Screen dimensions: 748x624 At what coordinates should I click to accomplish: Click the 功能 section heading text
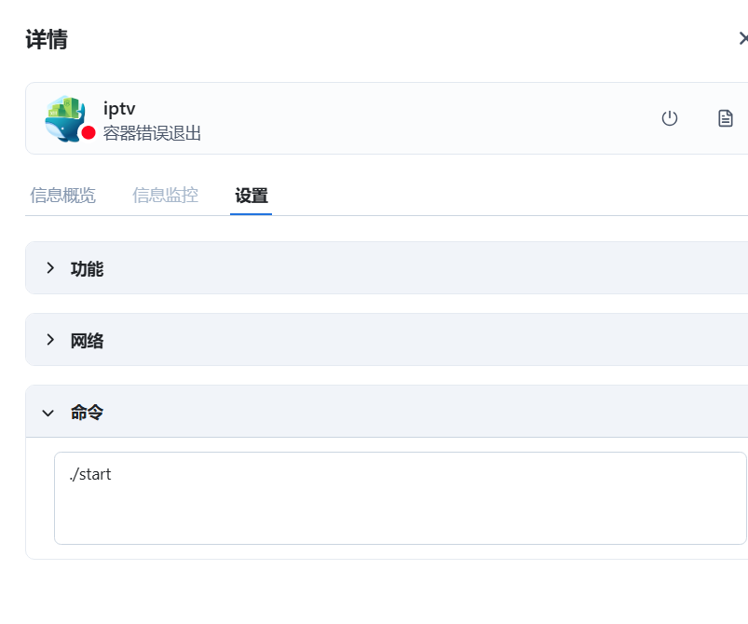tap(87, 269)
